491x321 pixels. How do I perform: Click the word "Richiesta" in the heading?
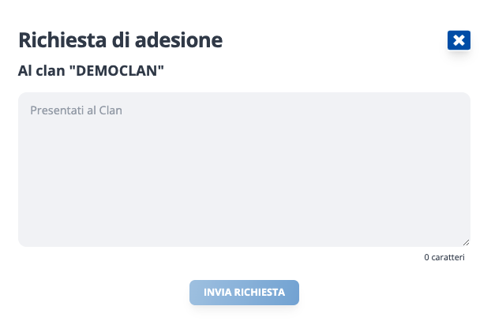coord(63,39)
